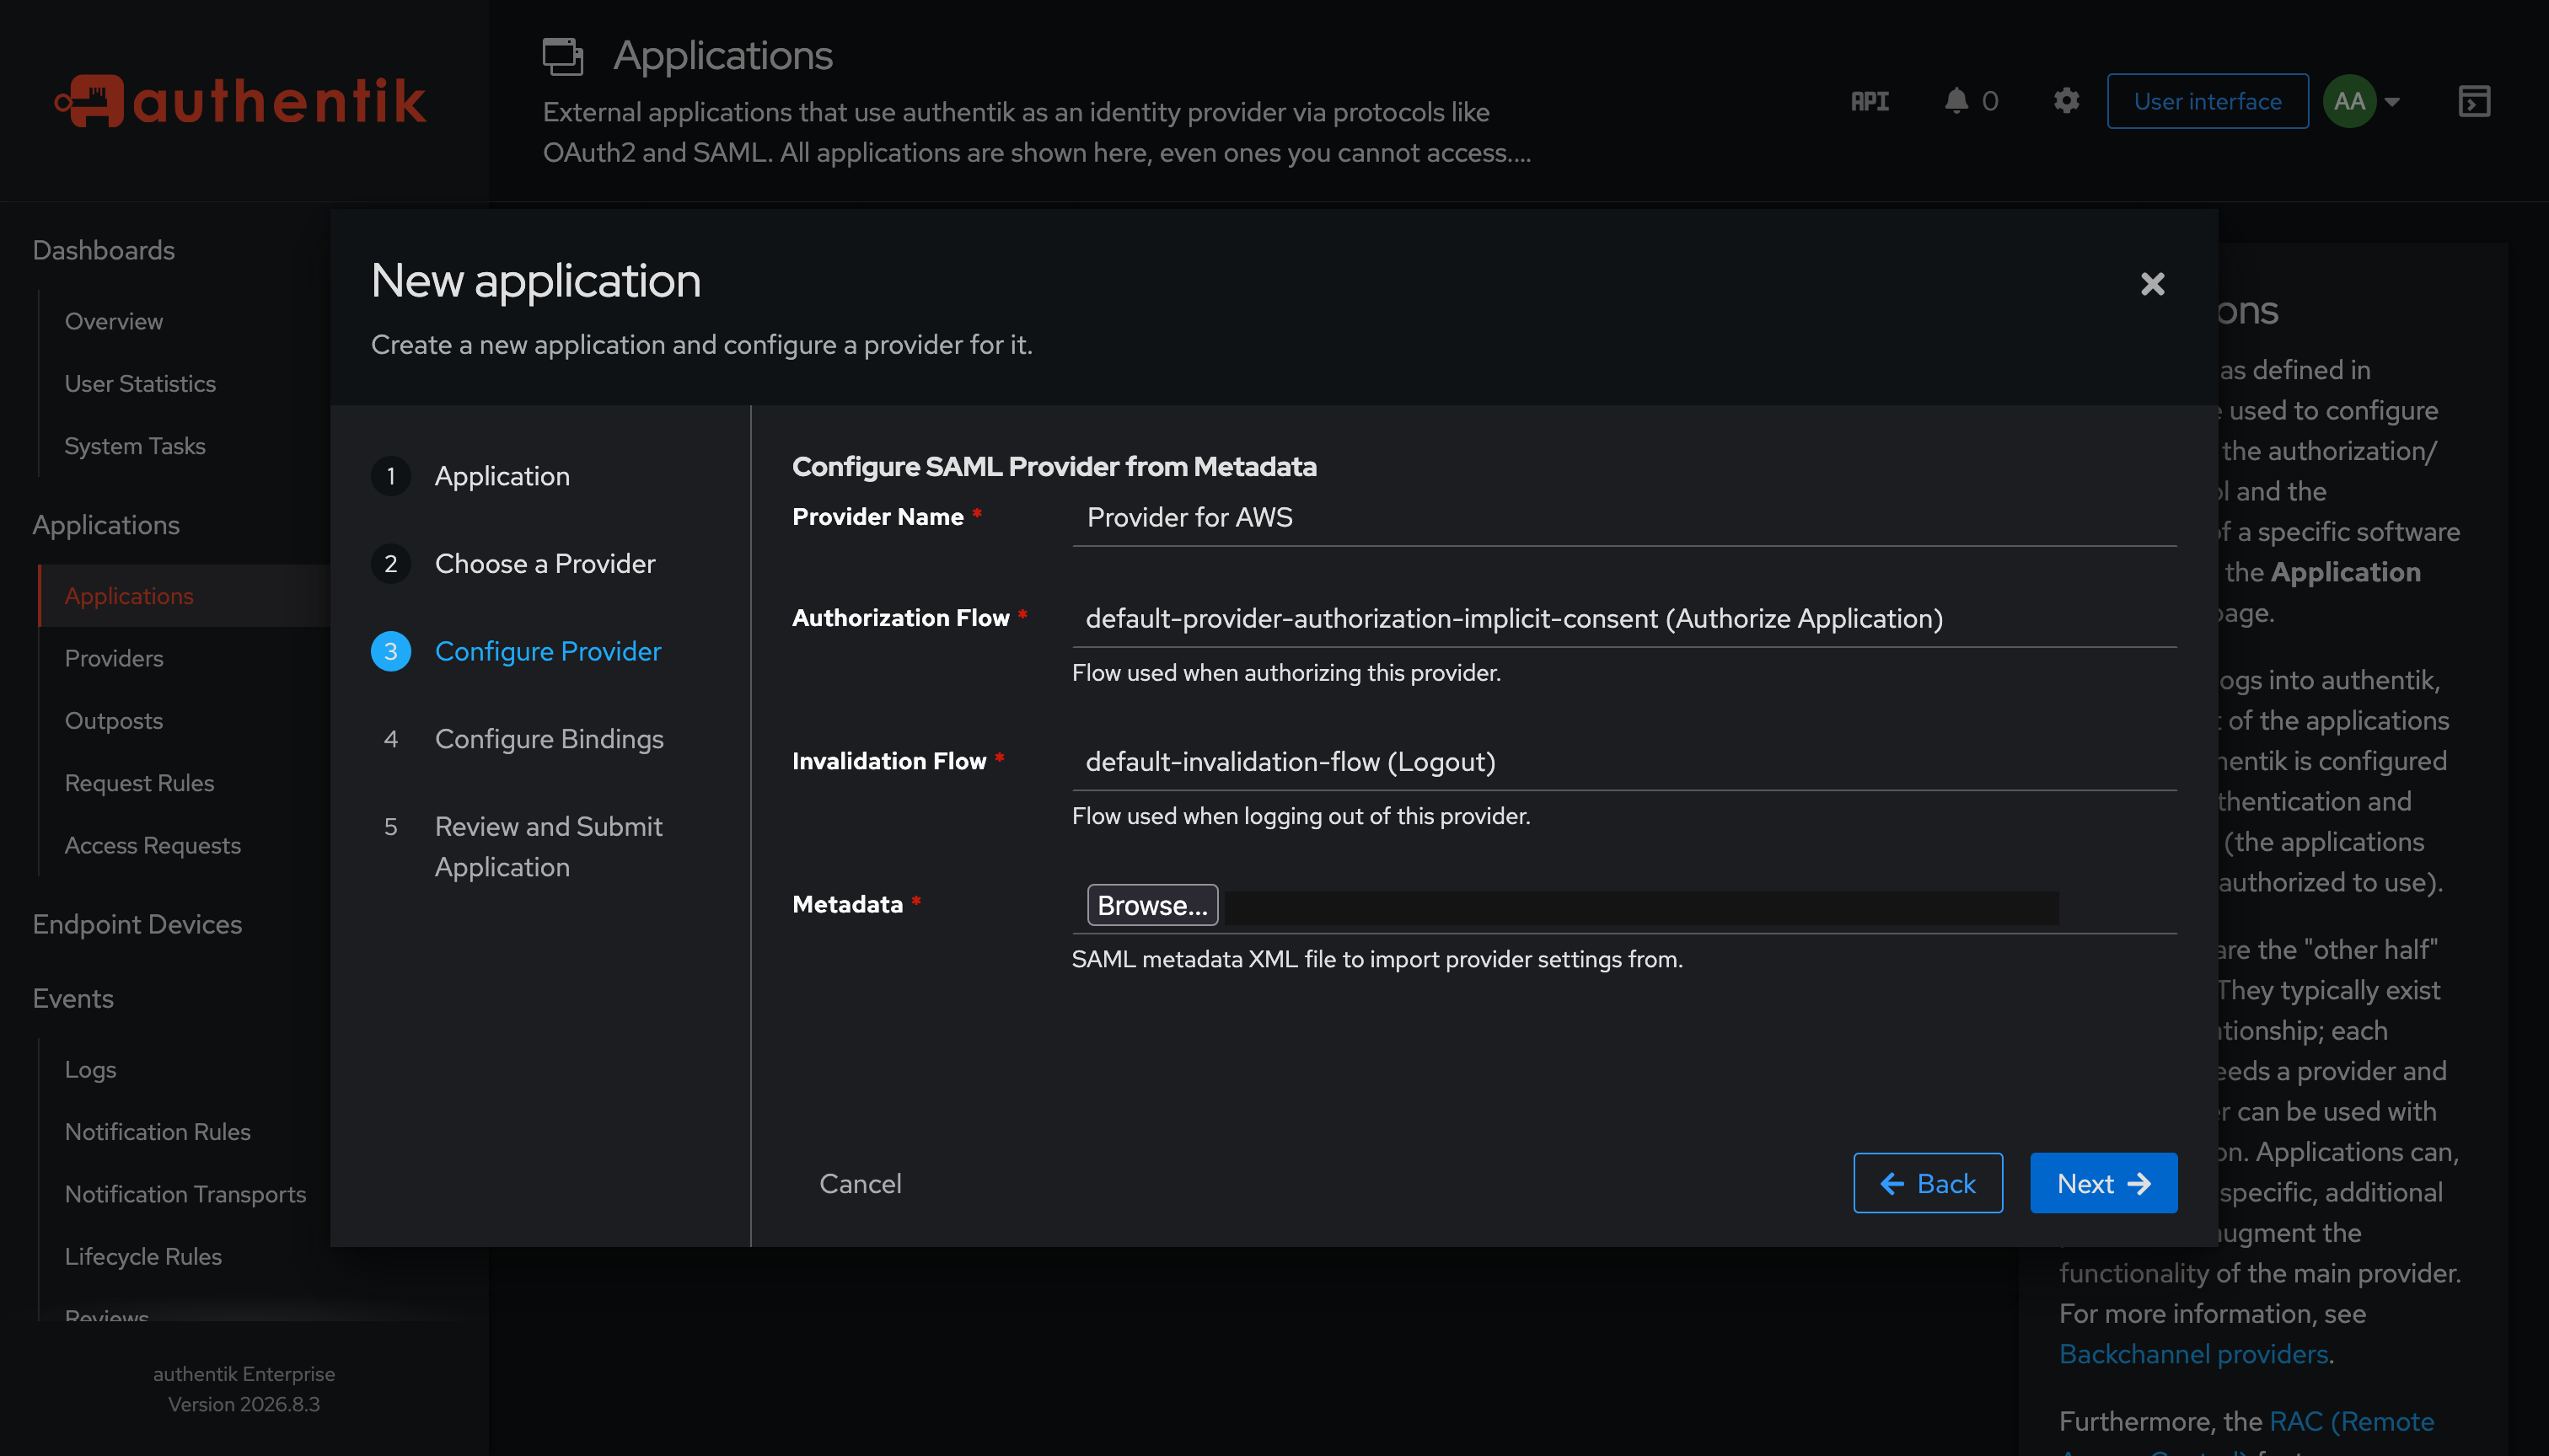Image resolution: width=2549 pixels, height=1456 pixels.
Task: Close the New application dialog
Action: click(x=2152, y=284)
